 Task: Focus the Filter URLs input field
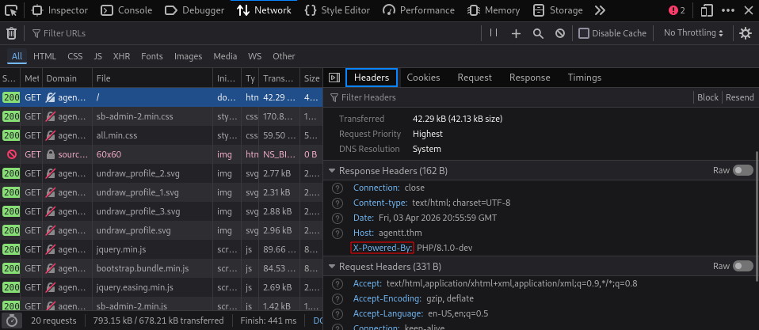point(252,33)
